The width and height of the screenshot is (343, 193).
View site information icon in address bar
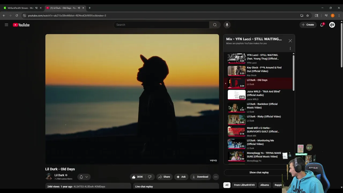pyautogui.click(x=24, y=16)
